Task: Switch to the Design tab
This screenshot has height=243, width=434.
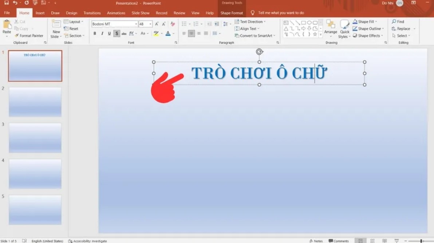Action: [x=71, y=13]
